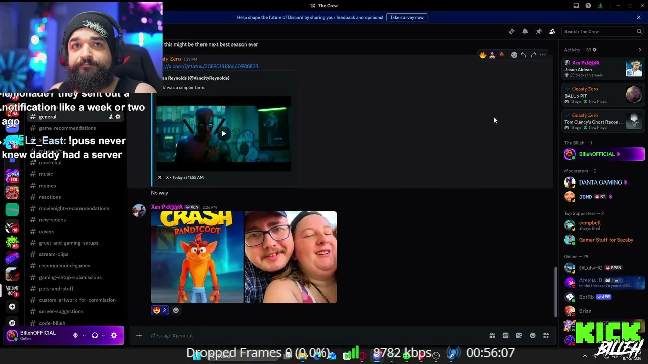Open the couple selfie image attachment
This screenshot has height=364, width=648.
point(291,257)
